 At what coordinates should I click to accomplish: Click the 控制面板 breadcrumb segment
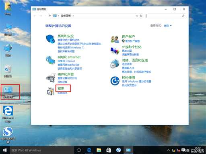pos(66,16)
